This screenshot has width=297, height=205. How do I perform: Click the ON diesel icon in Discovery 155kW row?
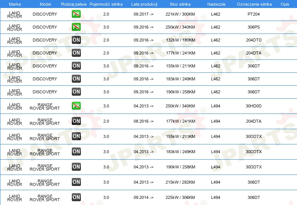76,66
